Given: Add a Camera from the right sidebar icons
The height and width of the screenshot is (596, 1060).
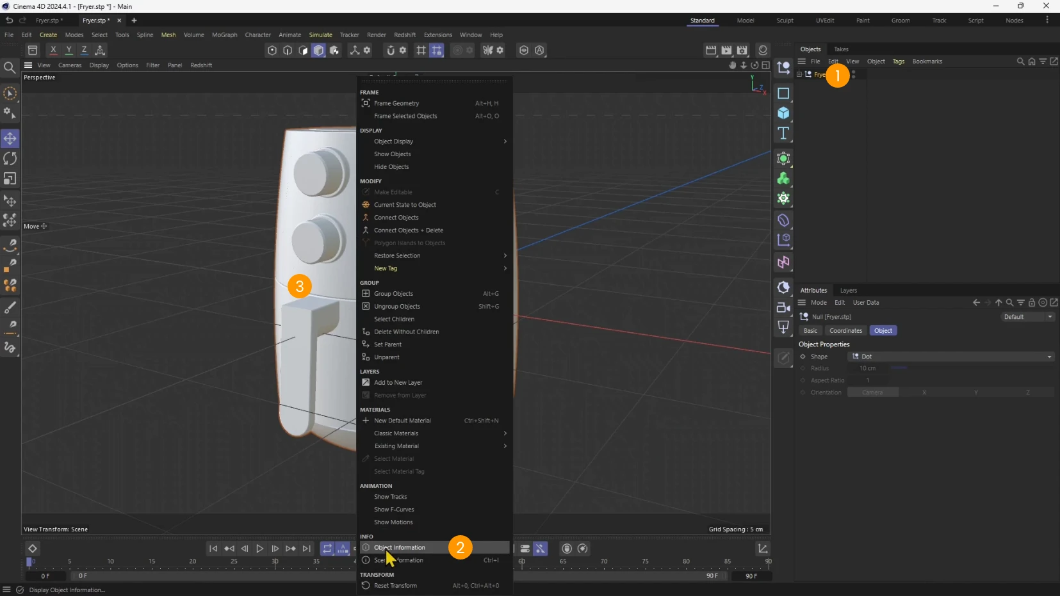Looking at the screenshot, I should pos(784,308).
